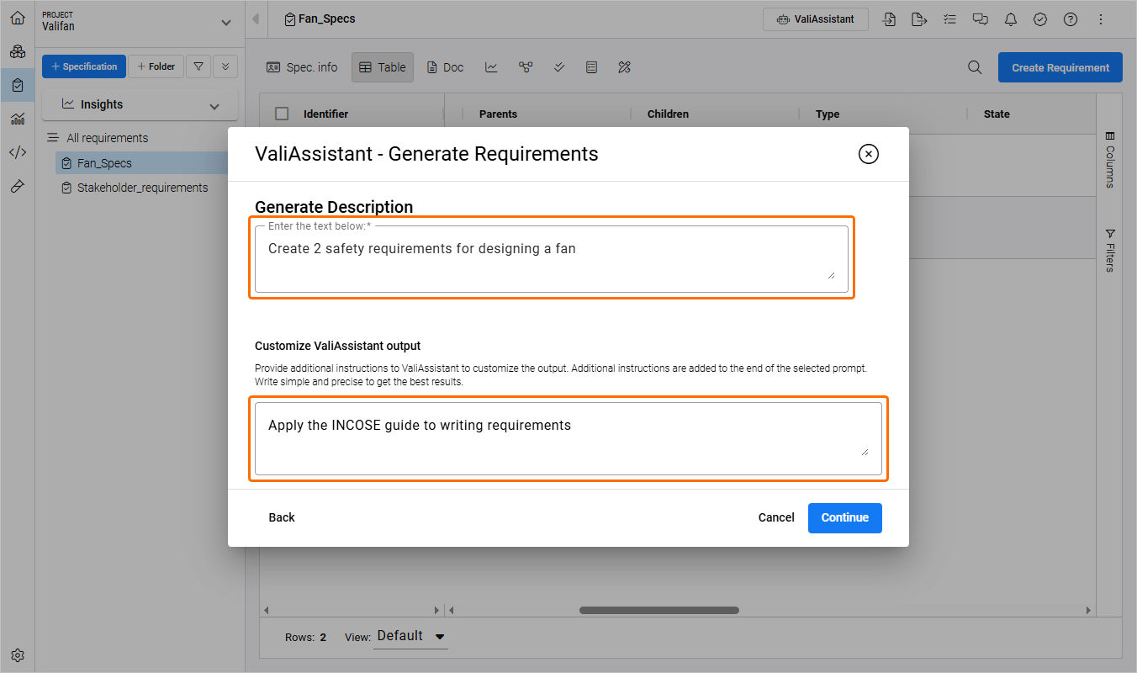The width and height of the screenshot is (1137, 673).
Task: Close the Generate Requirements dialog
Action: tap(868, 154)
